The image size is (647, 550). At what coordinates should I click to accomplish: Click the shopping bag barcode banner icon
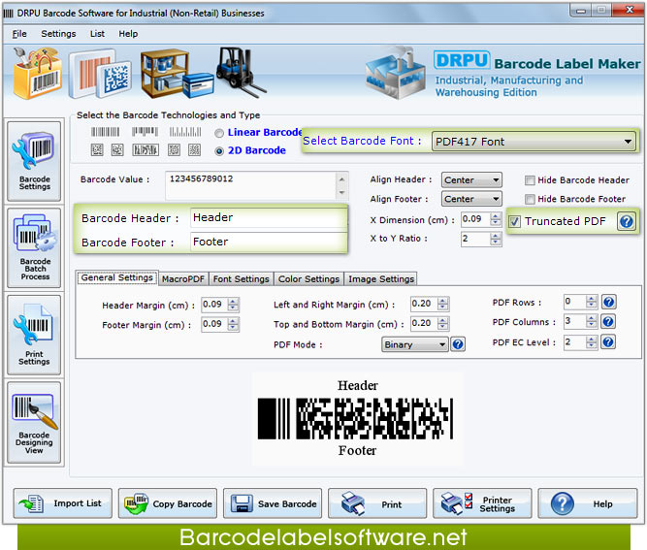[36, 73]
